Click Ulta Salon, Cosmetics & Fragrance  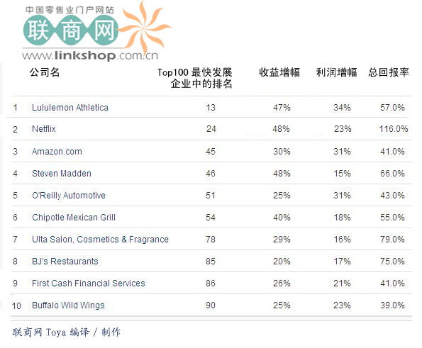coord(100,240)
